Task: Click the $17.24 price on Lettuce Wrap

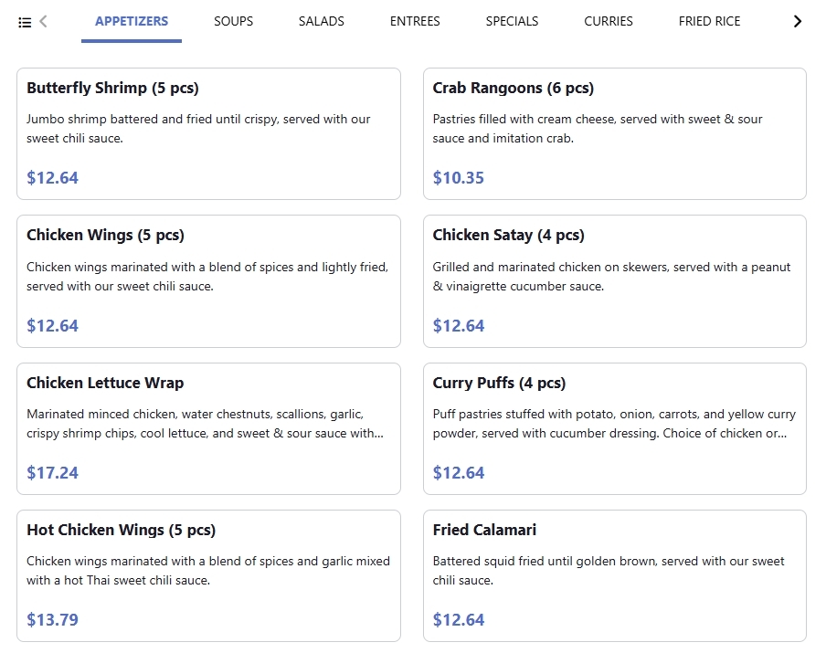Action: (53, 473)
